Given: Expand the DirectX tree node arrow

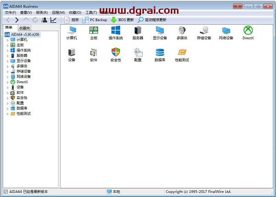Looking at the screenshot, I should [x=8, y=82].
